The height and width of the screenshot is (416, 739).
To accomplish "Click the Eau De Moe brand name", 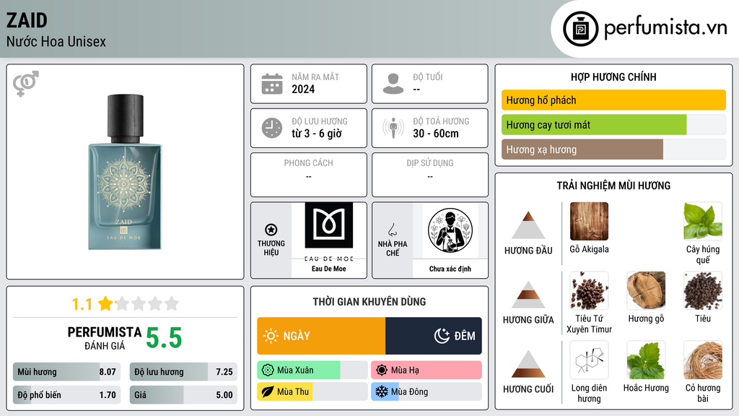I will (329, 269).
